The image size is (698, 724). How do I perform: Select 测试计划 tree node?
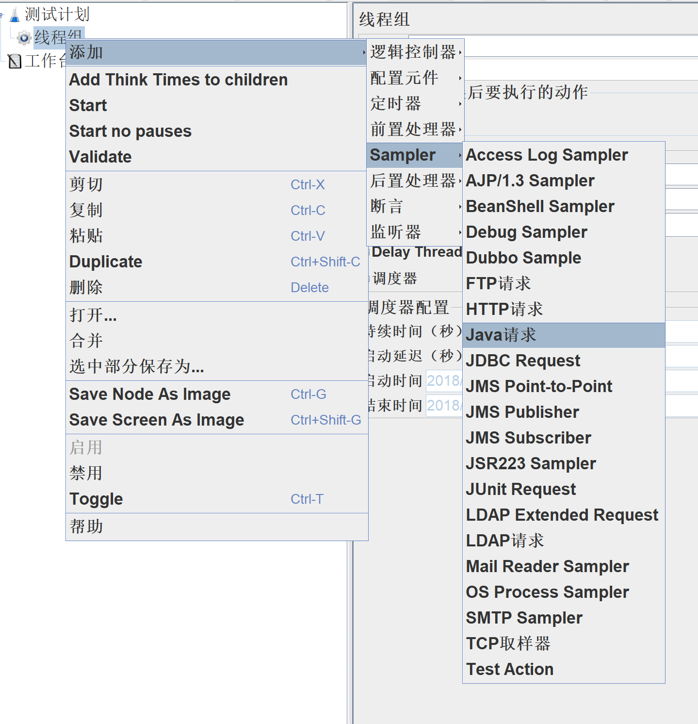click(57, 15)
